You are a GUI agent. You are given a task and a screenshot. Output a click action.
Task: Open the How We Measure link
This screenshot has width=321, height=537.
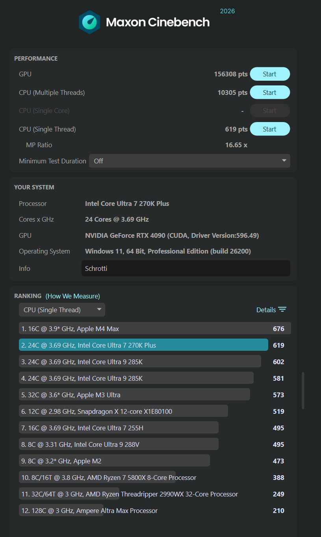[73, 296]
